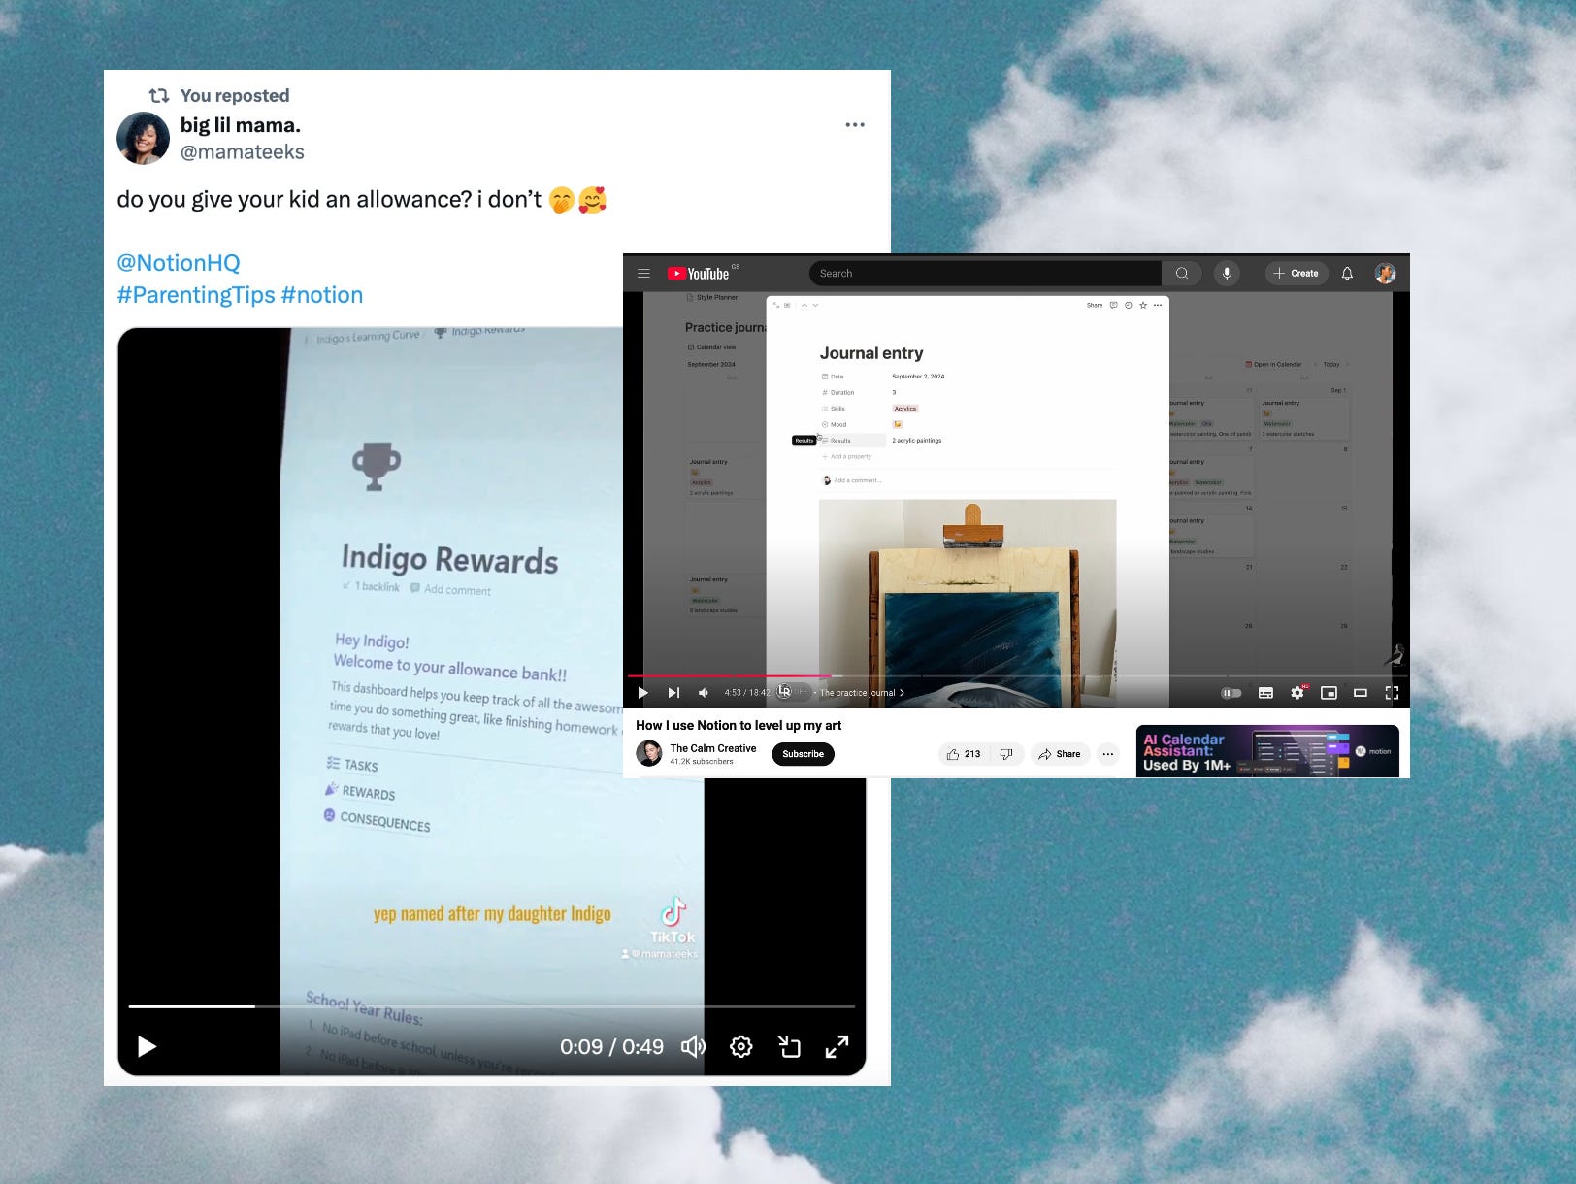Open YouTube notifications bell

click(1347, 274)
